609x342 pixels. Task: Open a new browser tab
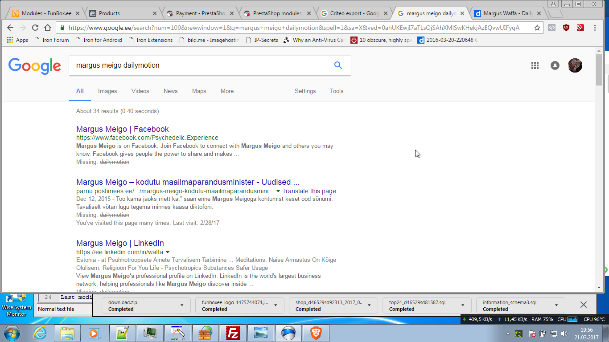pyautogui.click(x=554, y=13)
